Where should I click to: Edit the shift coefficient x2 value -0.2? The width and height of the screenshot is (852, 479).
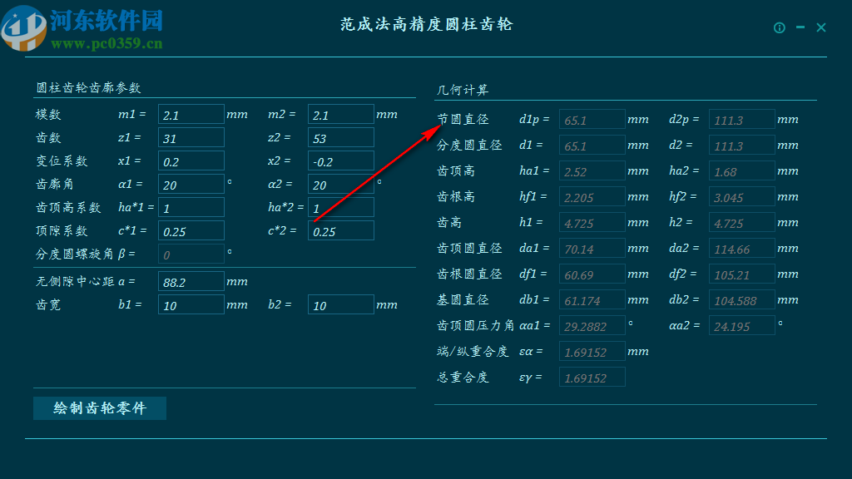(x=340, y=160)
